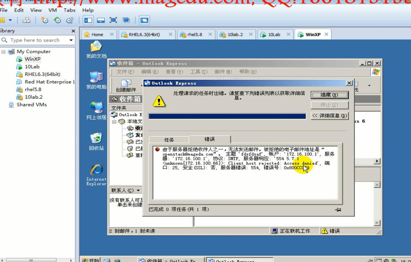Screen dimensions: 411x262
Task: Toggle the library sidebar view icon
Action: point(88,20)
